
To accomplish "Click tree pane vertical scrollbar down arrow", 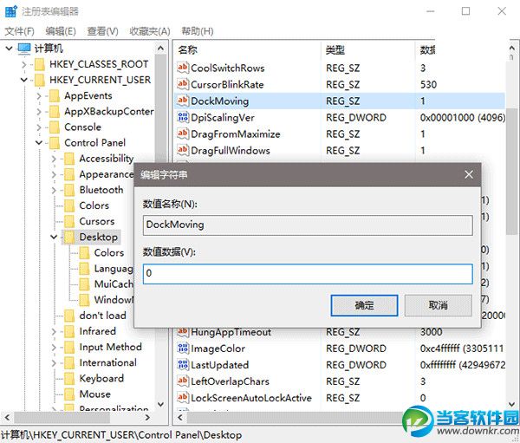I will (x=161, y=404).
